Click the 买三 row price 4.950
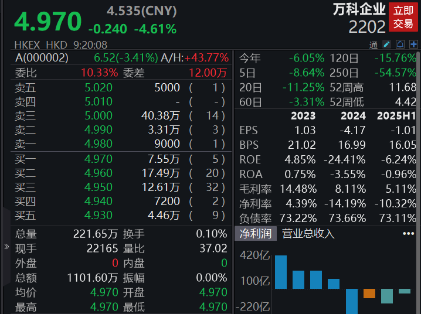This screenshot has height=314, width=421. point(98,187)
